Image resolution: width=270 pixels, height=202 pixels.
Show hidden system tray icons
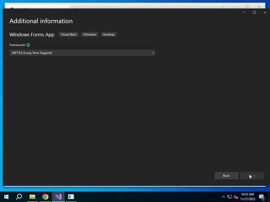point(223,197)
